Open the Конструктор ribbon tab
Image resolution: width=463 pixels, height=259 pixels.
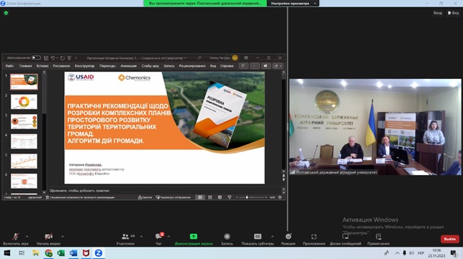(x=84, y=66)
